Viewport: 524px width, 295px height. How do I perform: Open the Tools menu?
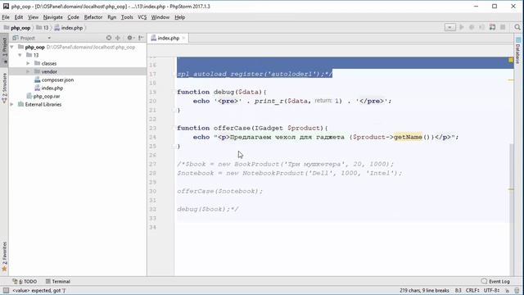127,17
